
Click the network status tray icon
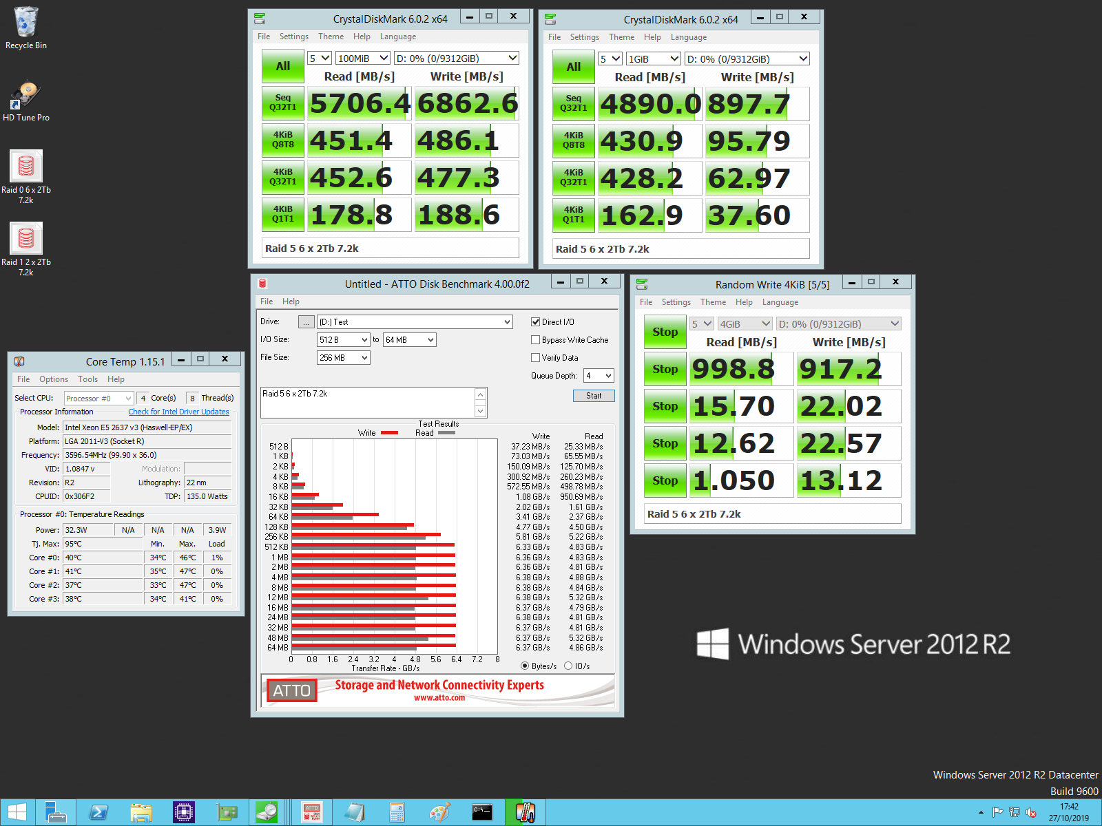(x=1015, y=813)
